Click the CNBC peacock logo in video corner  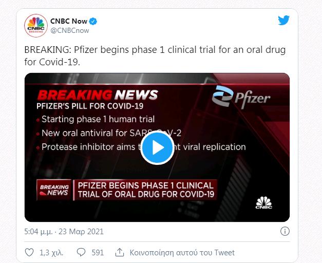tap(263, 203)
